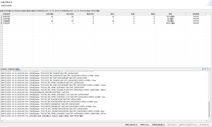Click row header number 1 in the task table
Viewport: 212px width, 127px height.
(1, 17)
